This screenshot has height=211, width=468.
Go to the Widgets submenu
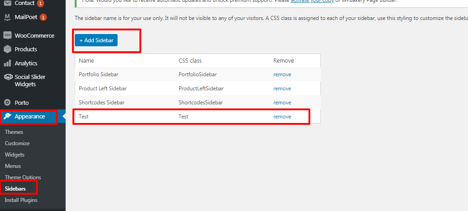click(15, 155)
